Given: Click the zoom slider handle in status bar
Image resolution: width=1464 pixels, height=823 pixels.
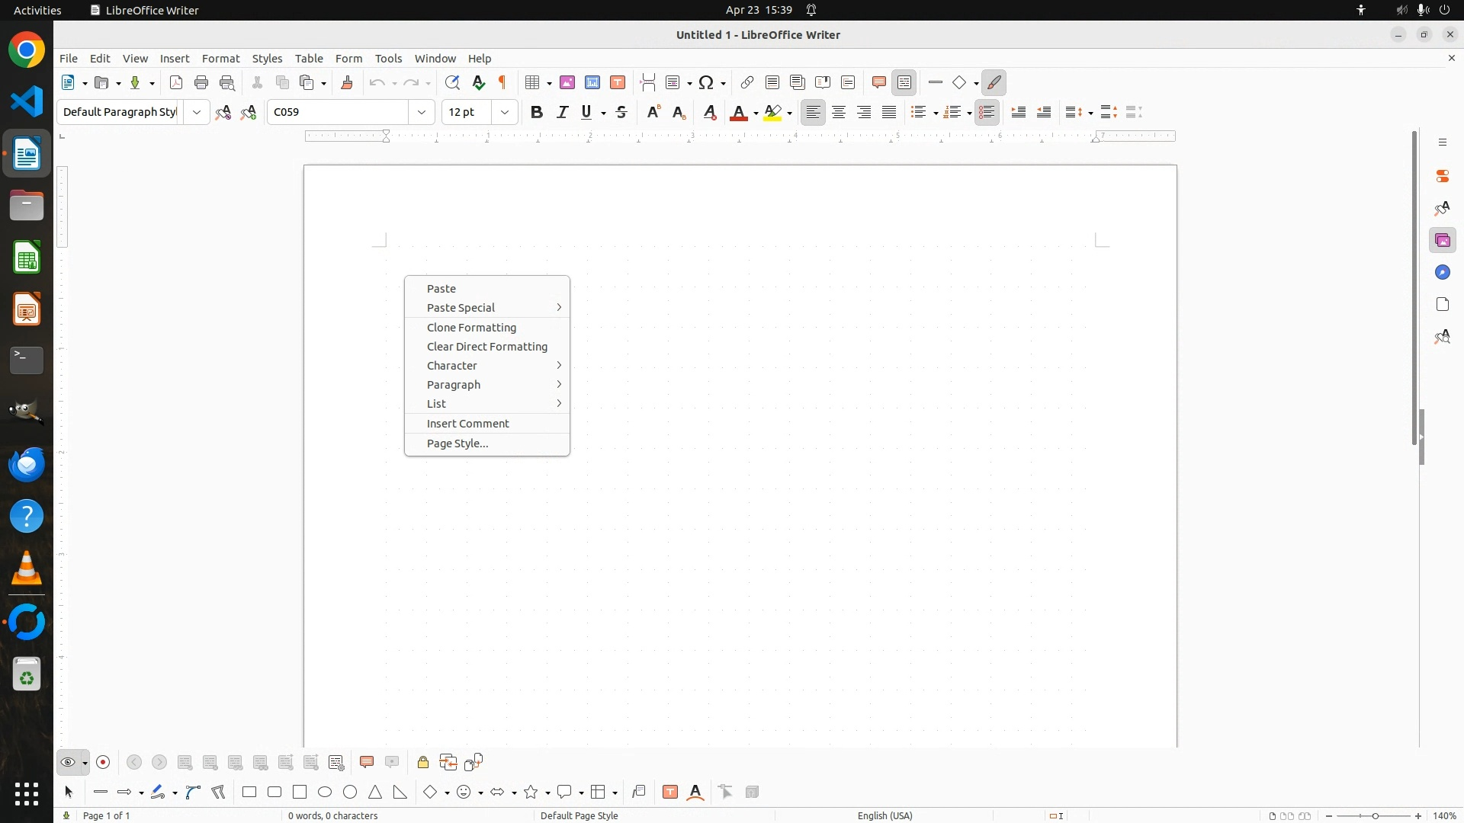Looking at the screenshot, I should [1376, 815].
